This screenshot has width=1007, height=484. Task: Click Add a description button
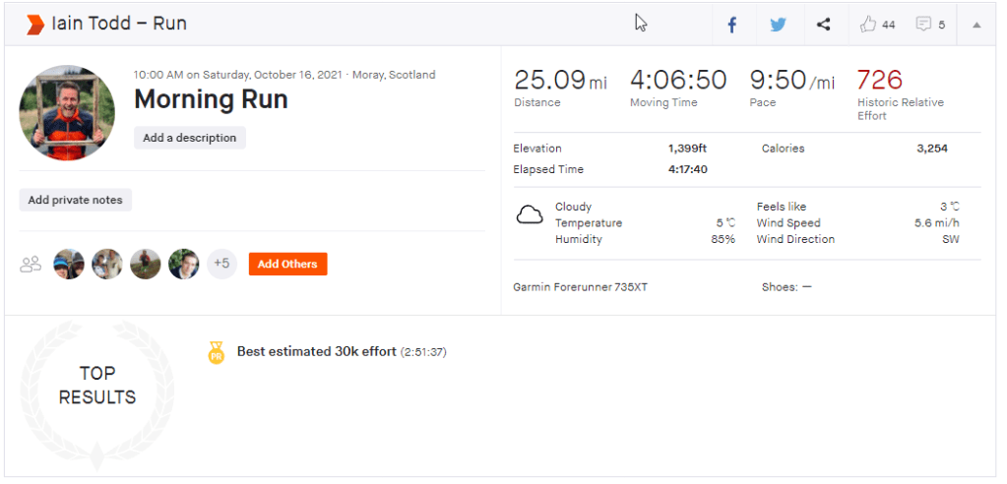pyautogui.click(x=189, y=138)
